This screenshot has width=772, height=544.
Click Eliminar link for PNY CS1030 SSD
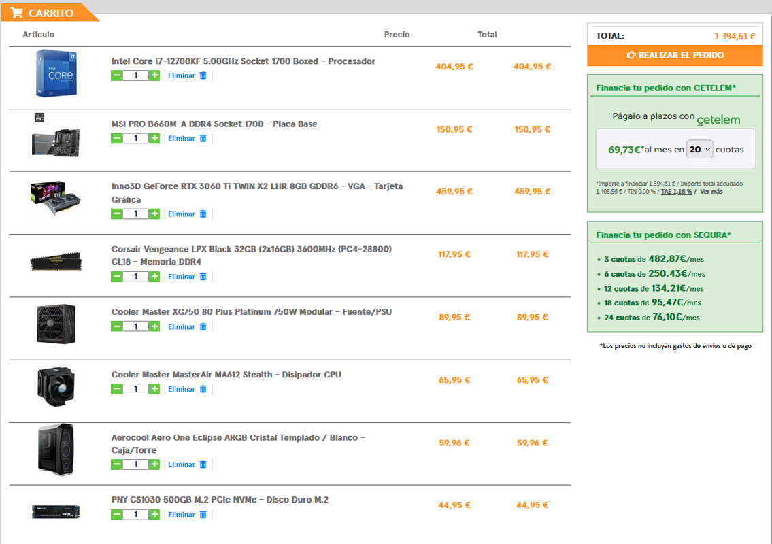tap(182, 515)
